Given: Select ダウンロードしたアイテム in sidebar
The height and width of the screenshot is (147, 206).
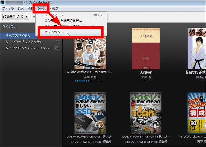Looking at the screenshot, I should 24,42.
